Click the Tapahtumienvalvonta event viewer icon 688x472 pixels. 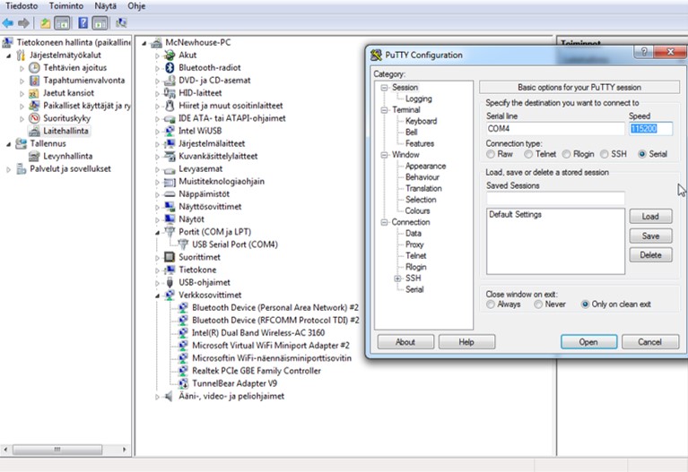tap(34, 81)
